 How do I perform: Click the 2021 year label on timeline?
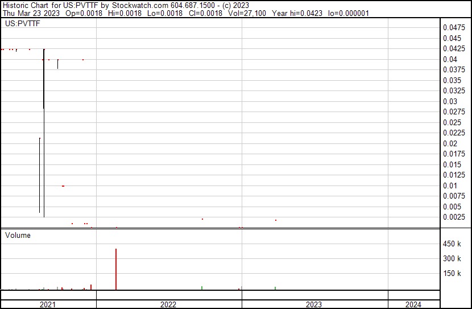coord(48,304)
